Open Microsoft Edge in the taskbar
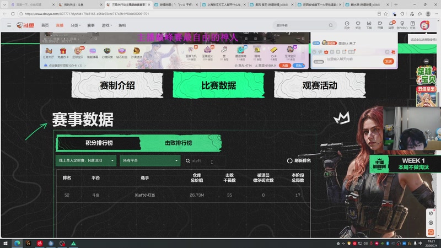441x248 pixels. [17, 244]
